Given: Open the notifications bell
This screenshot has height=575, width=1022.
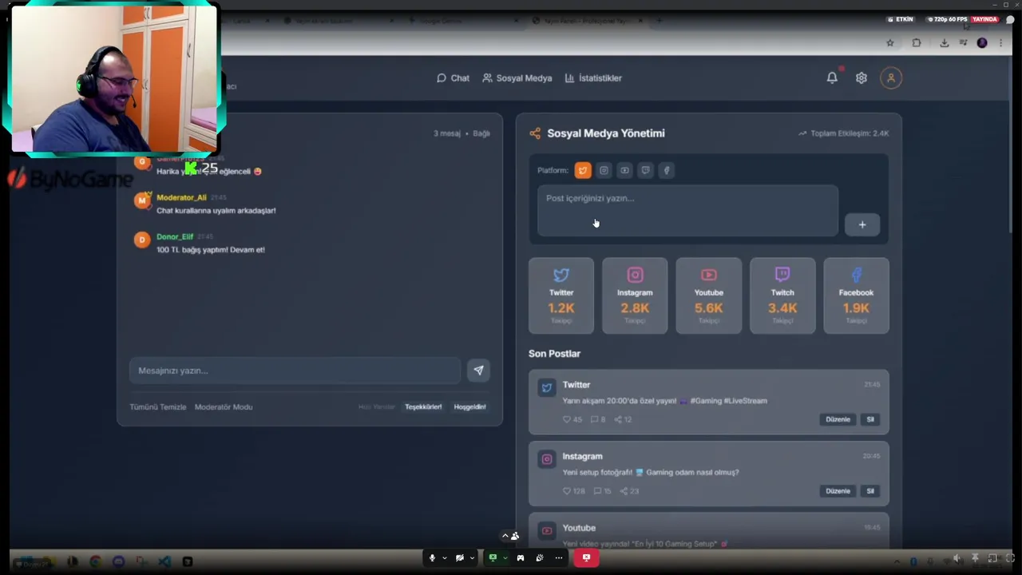Looking at the screenshot, I should click(x=832, y=77).
